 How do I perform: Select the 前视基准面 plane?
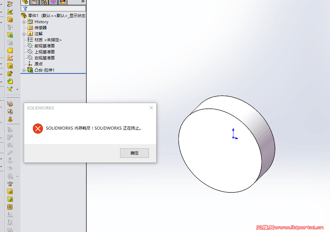[x=41, y=46]
